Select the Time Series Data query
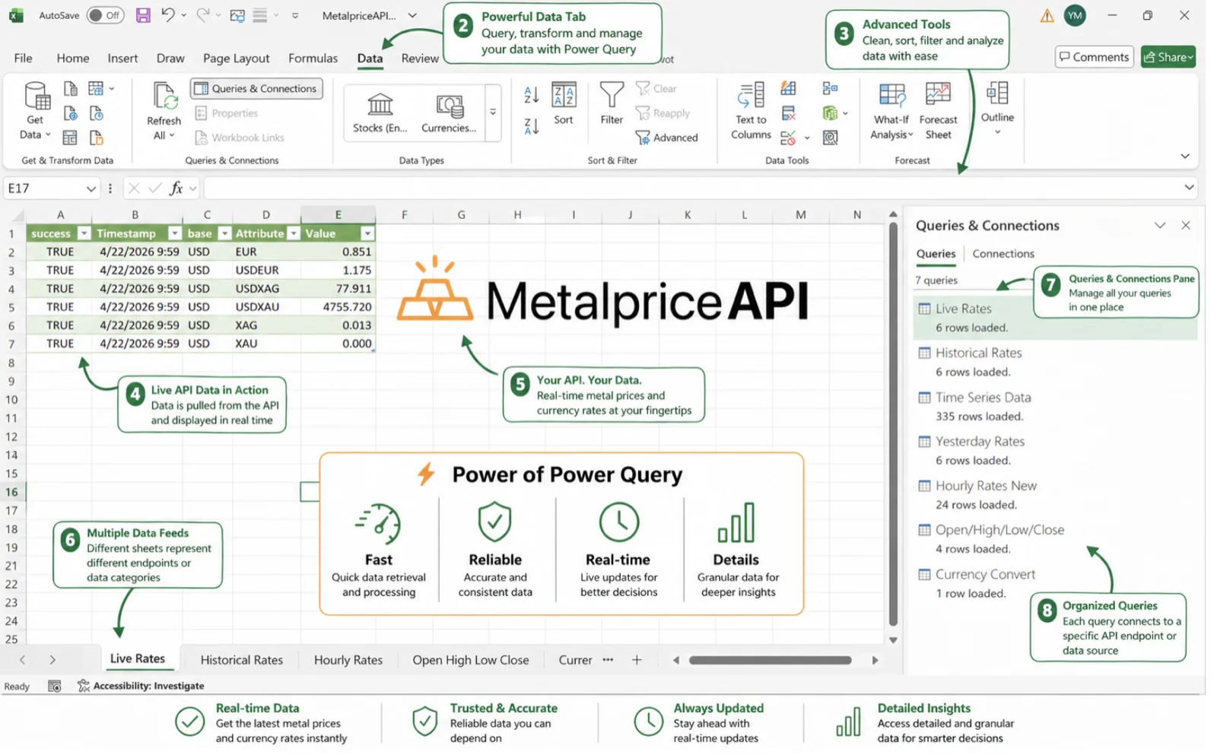 [1056, 406]
